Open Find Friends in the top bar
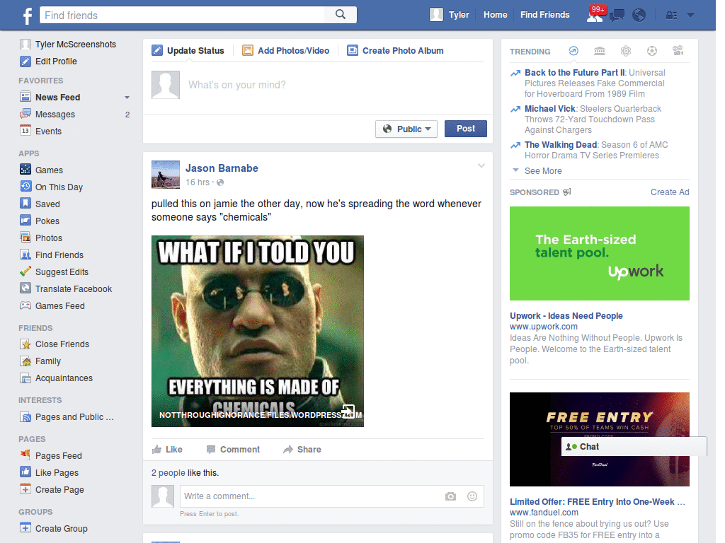The width and height of the screenshot is (725, 543). pyautogui.click(x=544, y=15)
